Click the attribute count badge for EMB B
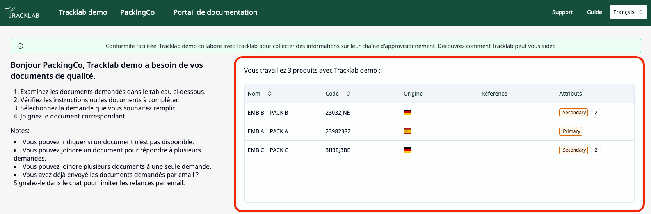The image size is (651, 214). click(596, 113)
